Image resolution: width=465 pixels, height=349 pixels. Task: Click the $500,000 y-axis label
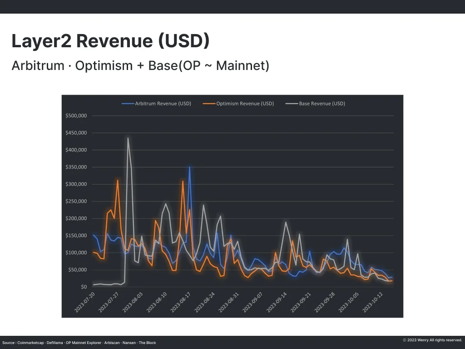click(76, 116)
